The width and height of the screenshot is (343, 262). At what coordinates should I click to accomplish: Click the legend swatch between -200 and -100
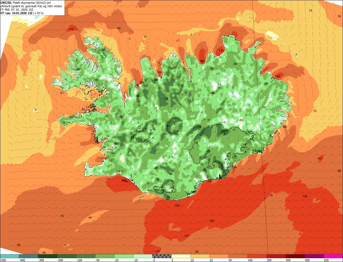66,256
